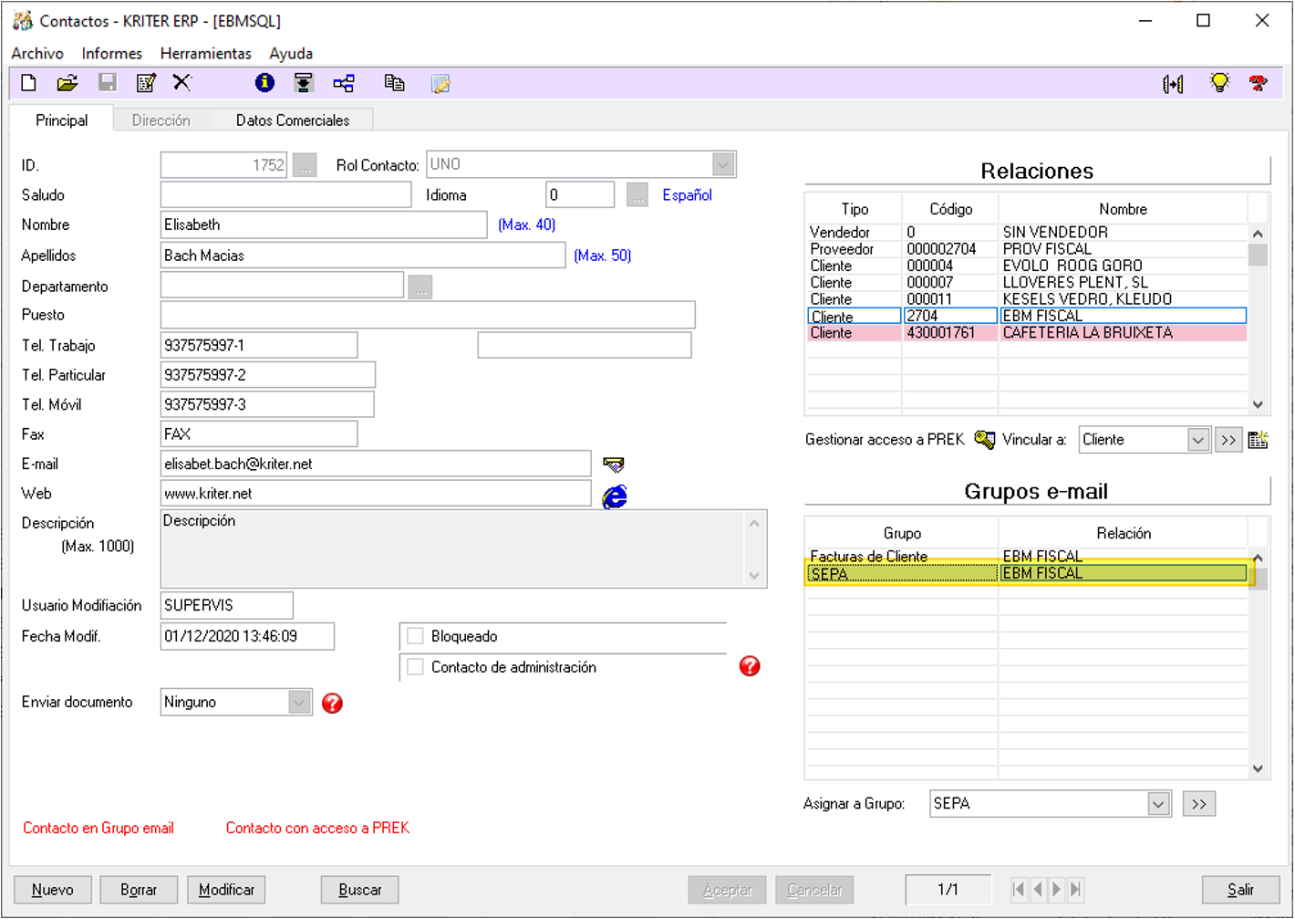Click into the Nombre field with Elisabeth
Image resolution: width=1295 pixels, height=919 pixels.
(x=324, y=225)
